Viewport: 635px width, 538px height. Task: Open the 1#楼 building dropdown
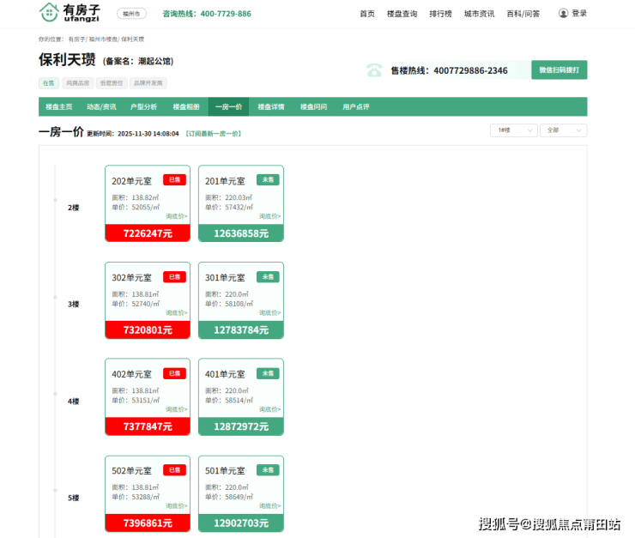click(x=513, y=130)
